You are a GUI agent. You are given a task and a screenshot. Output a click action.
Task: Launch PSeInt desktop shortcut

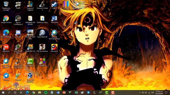coord(18,5)
